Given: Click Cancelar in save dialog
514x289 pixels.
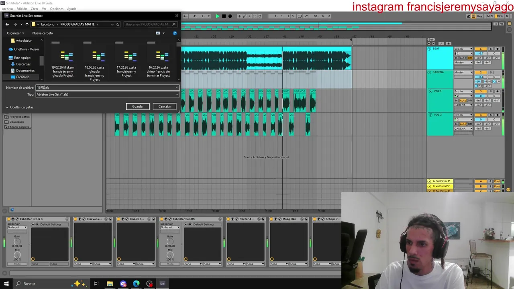Looking at the screenshot, I should pyautogui.click(x=164, y=106).
